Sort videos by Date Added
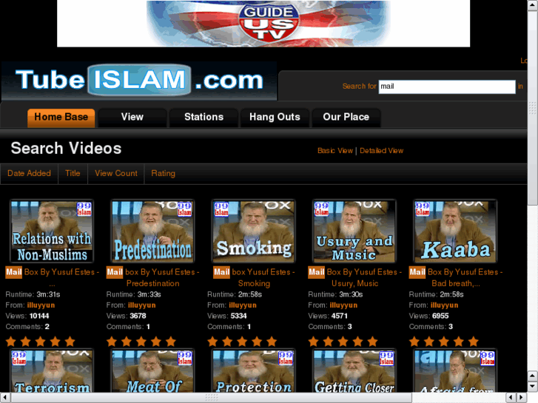 click(x=29, y=174)
